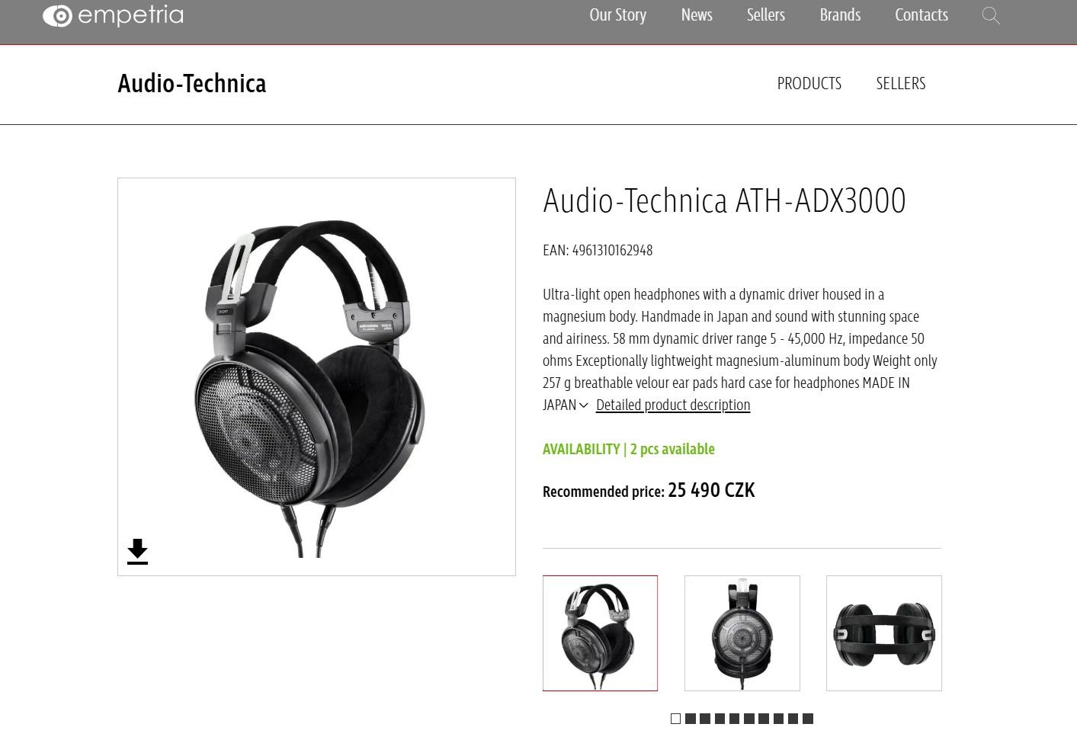This screenshot has width=1077, height=740.
Task: Go to the News page
Action: point(697,14)
